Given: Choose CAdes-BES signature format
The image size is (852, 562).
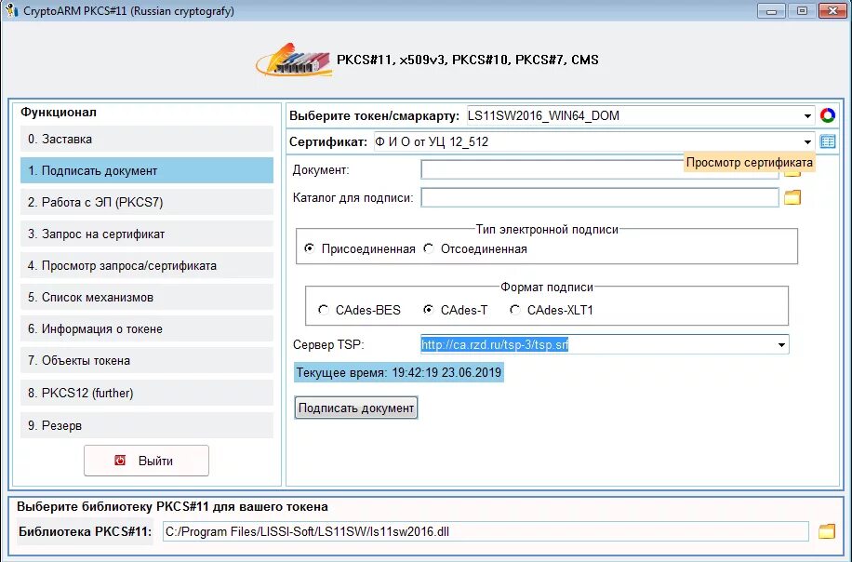Looking at the screenshot, I should [x=324, y=310].
